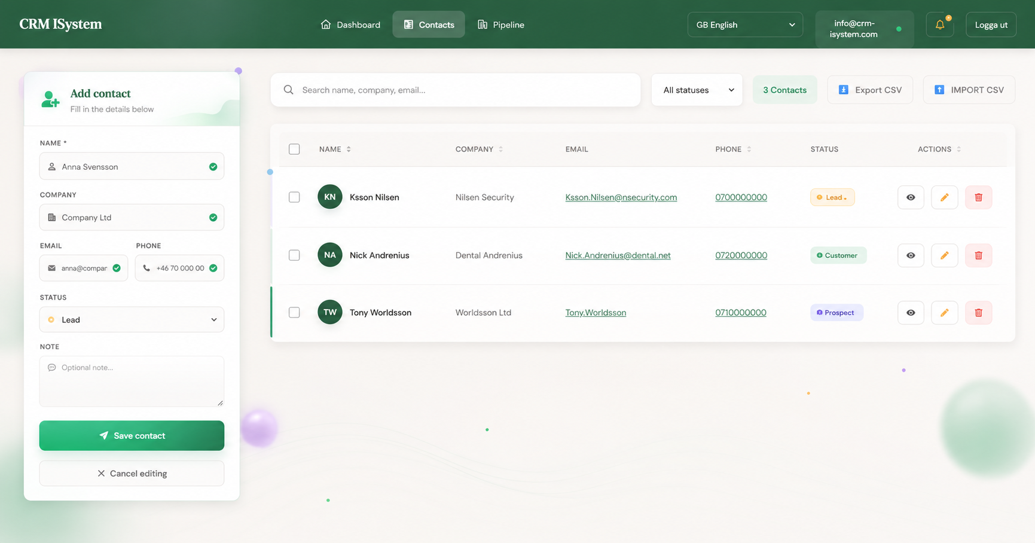Check the Ksson Nilsen row checkbox
The width and height of the screenshot is (1035, 543).
(294, 197)
